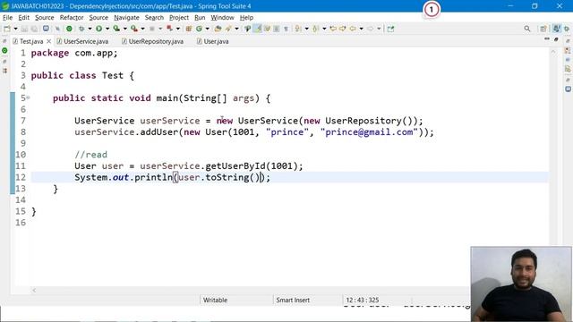Click on "addUser" in line 8
The image size is (573, 322).
point(159,132)
